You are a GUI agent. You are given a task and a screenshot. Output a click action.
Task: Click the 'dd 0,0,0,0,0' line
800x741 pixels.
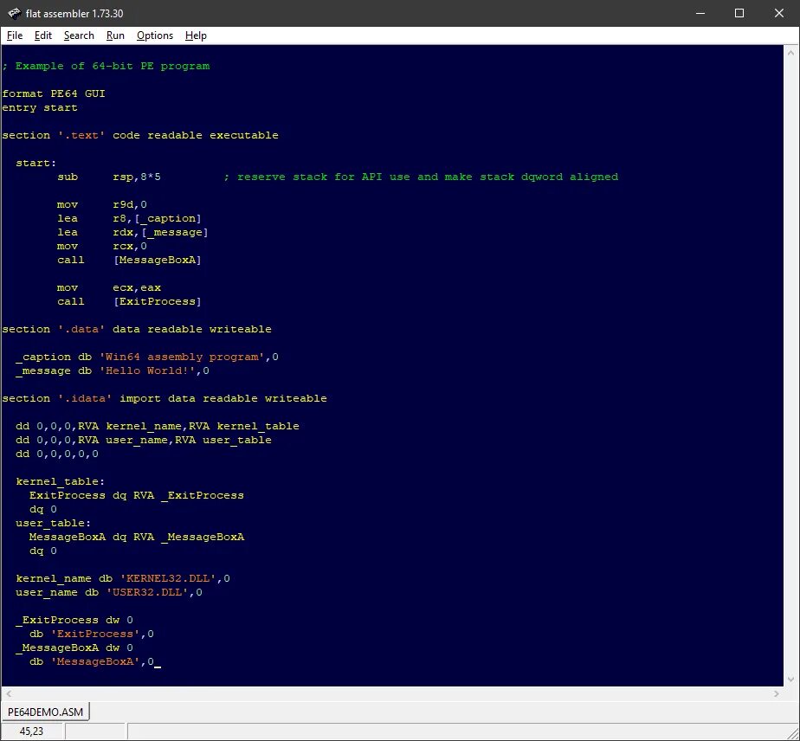click(57, 454)
